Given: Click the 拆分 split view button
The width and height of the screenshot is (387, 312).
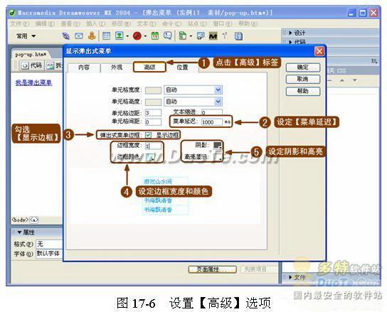Looking at the screenshot, I should [54, 65].
